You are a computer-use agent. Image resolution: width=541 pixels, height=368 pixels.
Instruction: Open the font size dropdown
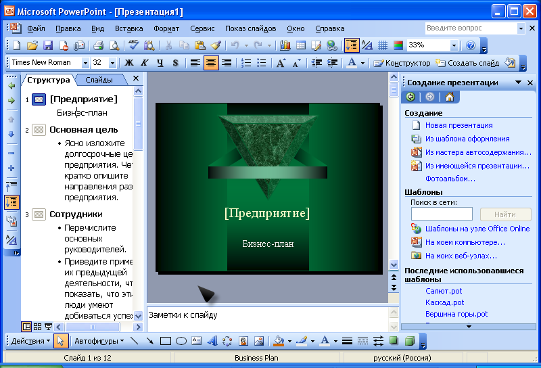pyautogui.click(x=112, y=63)
